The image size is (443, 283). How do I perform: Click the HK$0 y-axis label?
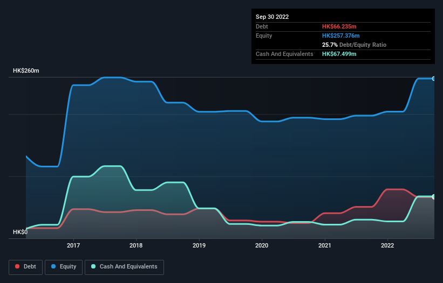(x=20, y=232)
